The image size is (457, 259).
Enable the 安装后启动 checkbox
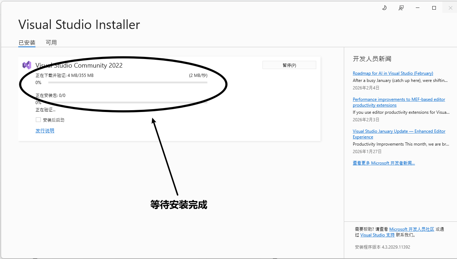pos(38,120)
